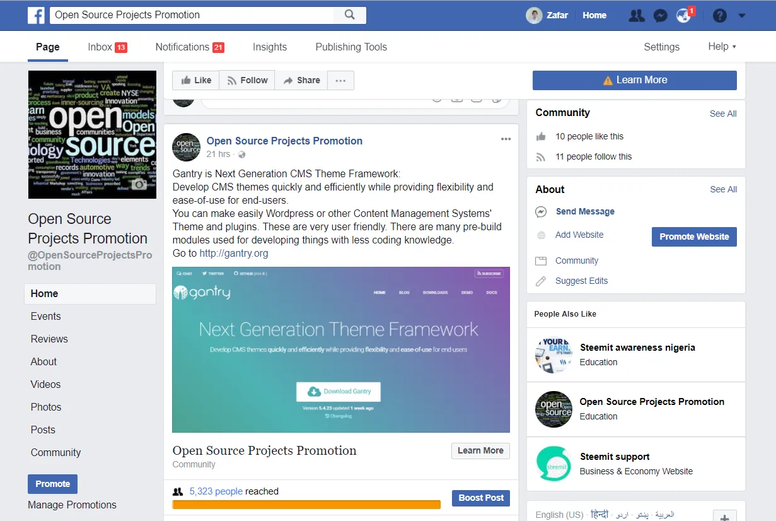Click the orange post reach progress bar
This screenshot has width=776, height=521.
(306, 505)
